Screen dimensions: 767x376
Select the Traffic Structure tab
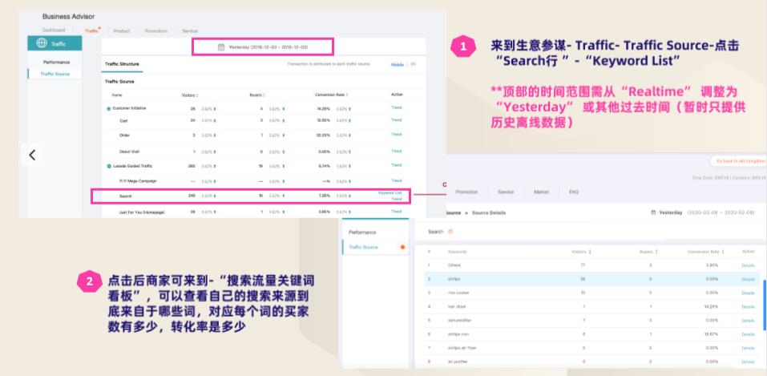(122, 64)
